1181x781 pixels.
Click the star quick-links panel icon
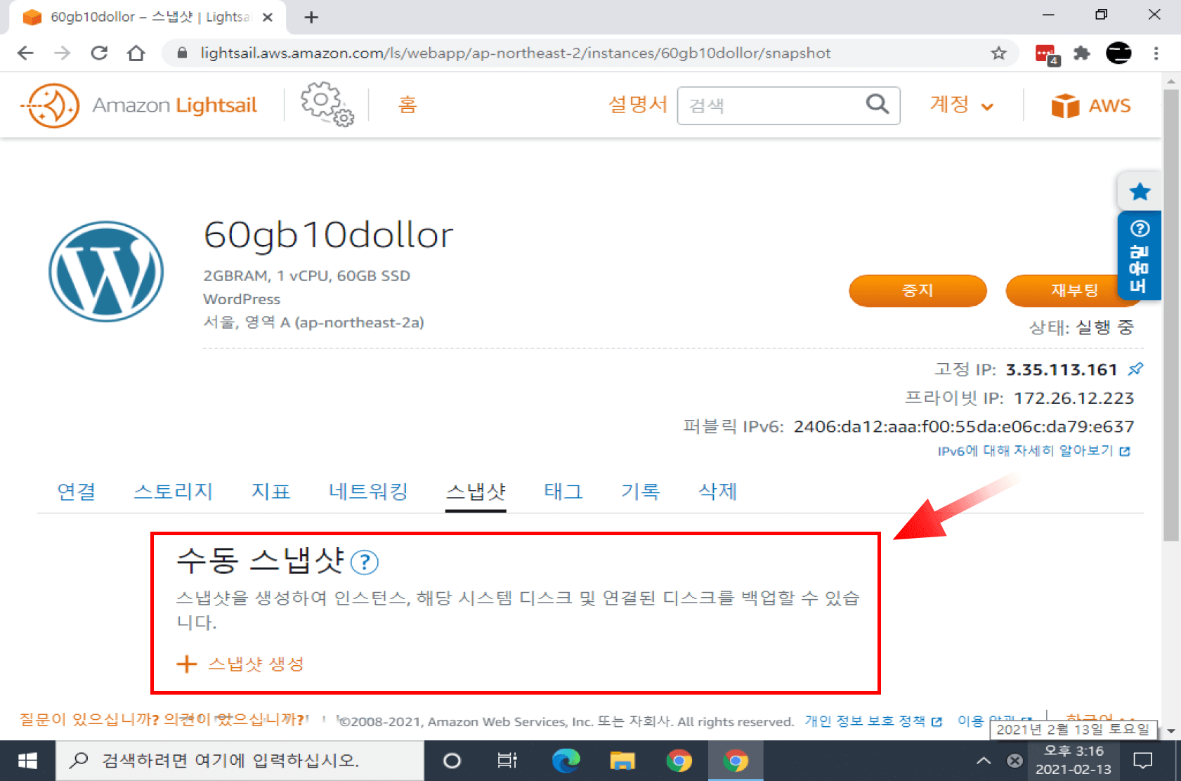click(1140, 191)
